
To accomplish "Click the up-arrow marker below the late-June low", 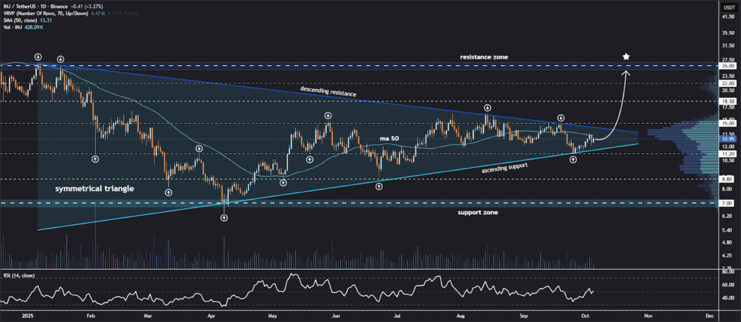I will [x=379, y=186].
